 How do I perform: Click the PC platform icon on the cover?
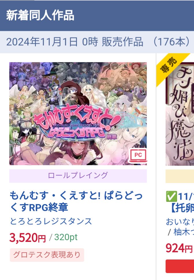pyautogui.click(x=138, y=156)
